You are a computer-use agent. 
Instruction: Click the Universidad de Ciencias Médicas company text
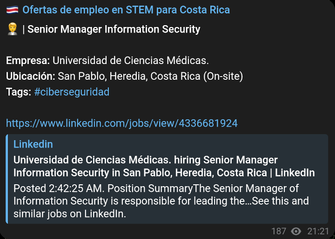(131, 60)
